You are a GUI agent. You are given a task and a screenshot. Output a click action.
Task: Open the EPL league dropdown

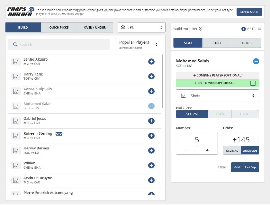click(x=142, y=27)
